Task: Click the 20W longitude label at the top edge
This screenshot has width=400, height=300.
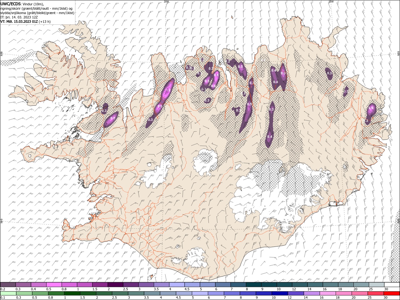Action: point(167,2)
